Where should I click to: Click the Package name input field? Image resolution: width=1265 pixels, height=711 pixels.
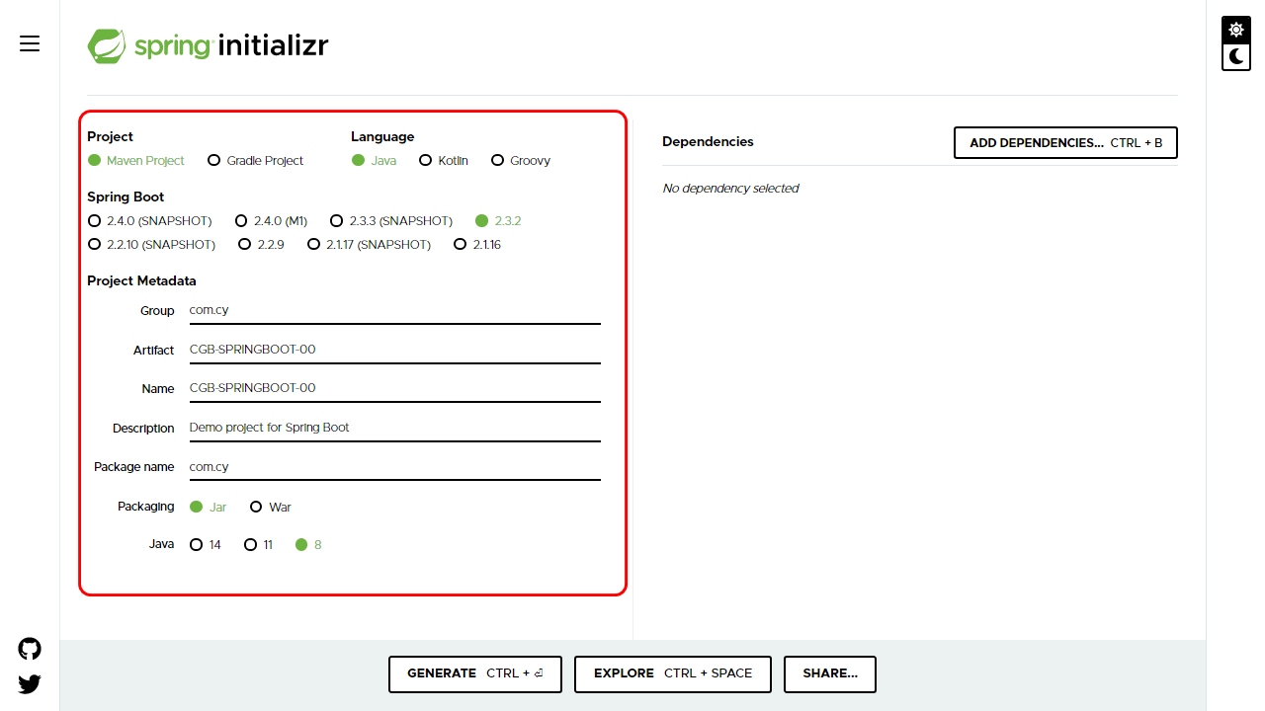point(394,467)
